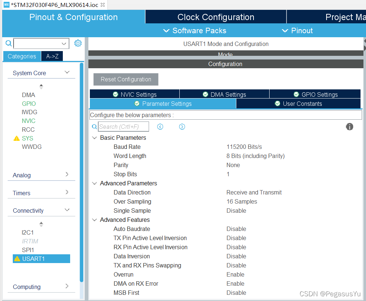The height and width of the screenshot is (301, 366).
Task: Click the search magnifier icon in categories panel
Action: 8,43
